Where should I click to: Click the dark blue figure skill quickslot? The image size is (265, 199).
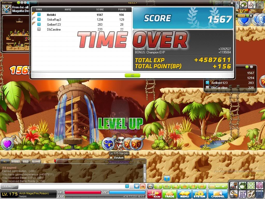(x=259, y=194)
